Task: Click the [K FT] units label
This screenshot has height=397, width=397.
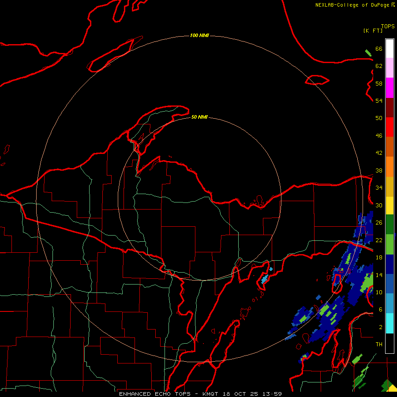Action: click(x=373, y=30)
